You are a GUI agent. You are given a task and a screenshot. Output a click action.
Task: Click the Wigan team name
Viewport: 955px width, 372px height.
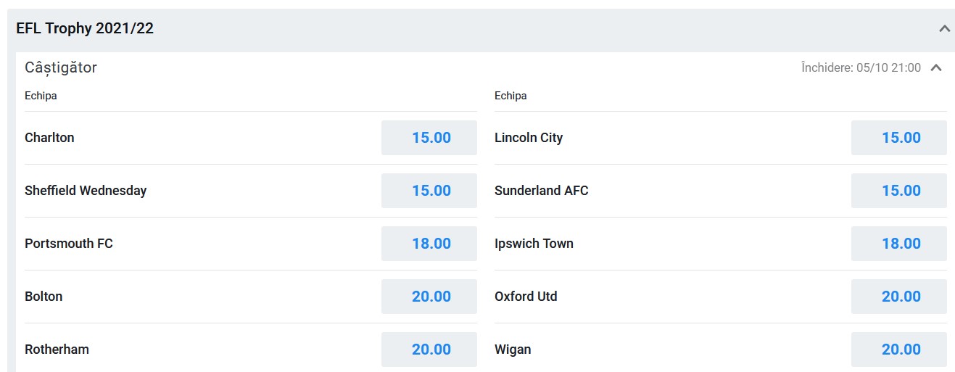[x=513, y=350]
